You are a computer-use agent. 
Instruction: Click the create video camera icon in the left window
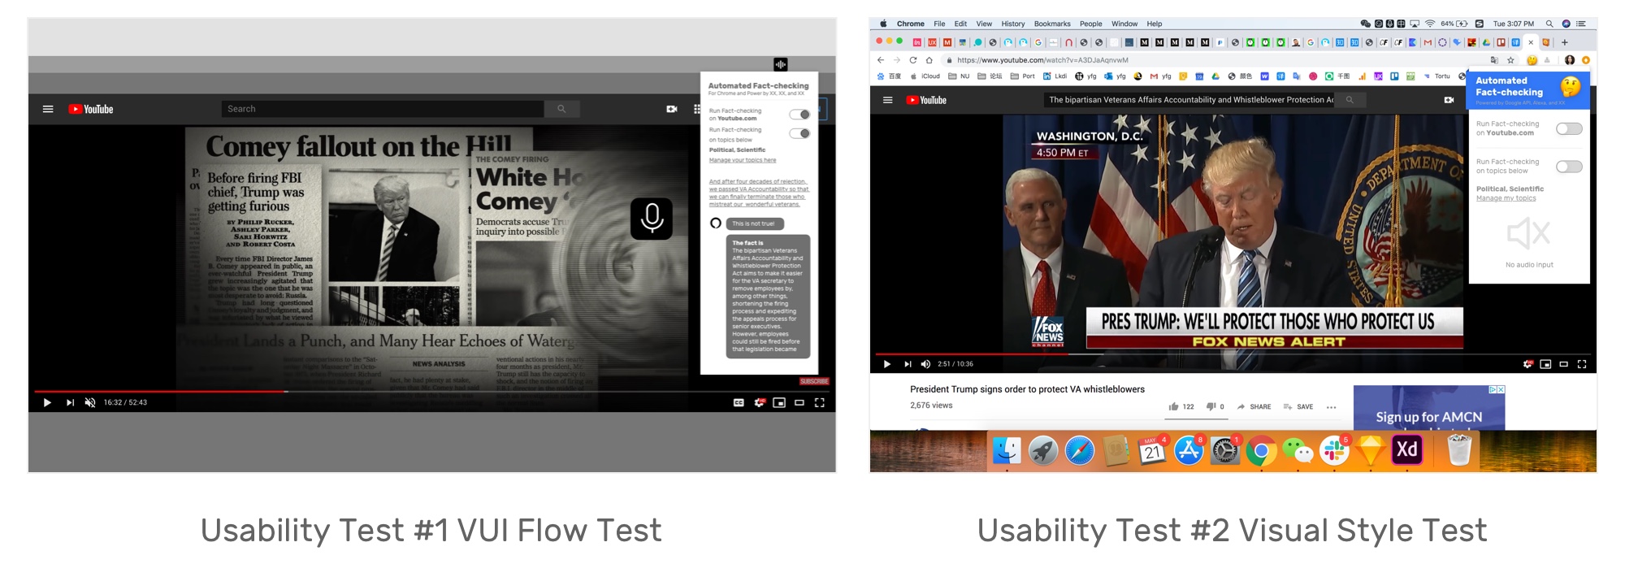click(672, 109)
